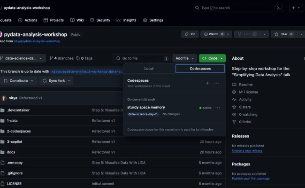The image size is (305, 188).
Task: Open the Refactored v1 latest commit message
Action: point(30,98)
